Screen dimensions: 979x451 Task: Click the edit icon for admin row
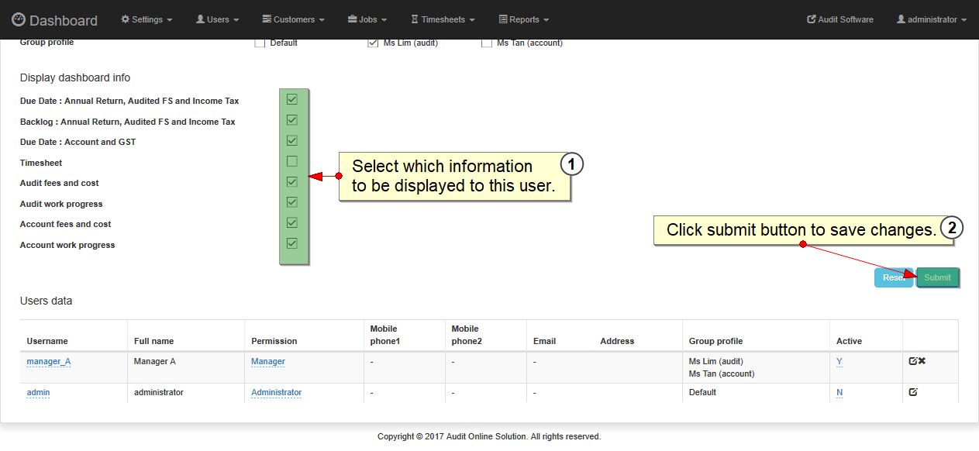coord(913,392)
